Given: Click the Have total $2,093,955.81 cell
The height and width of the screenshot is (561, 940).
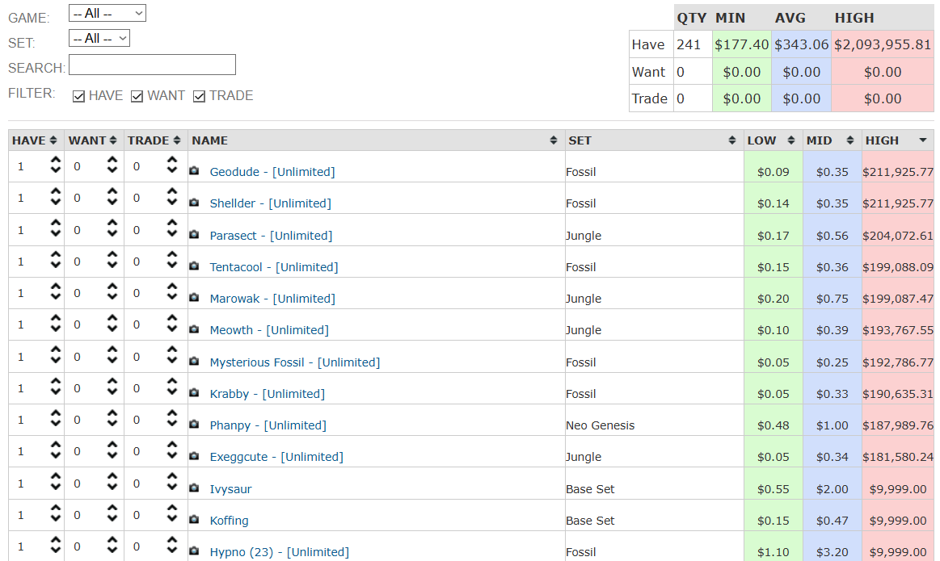Looking at the screenshot, I should pyautogui.click(x=883, y=44).
